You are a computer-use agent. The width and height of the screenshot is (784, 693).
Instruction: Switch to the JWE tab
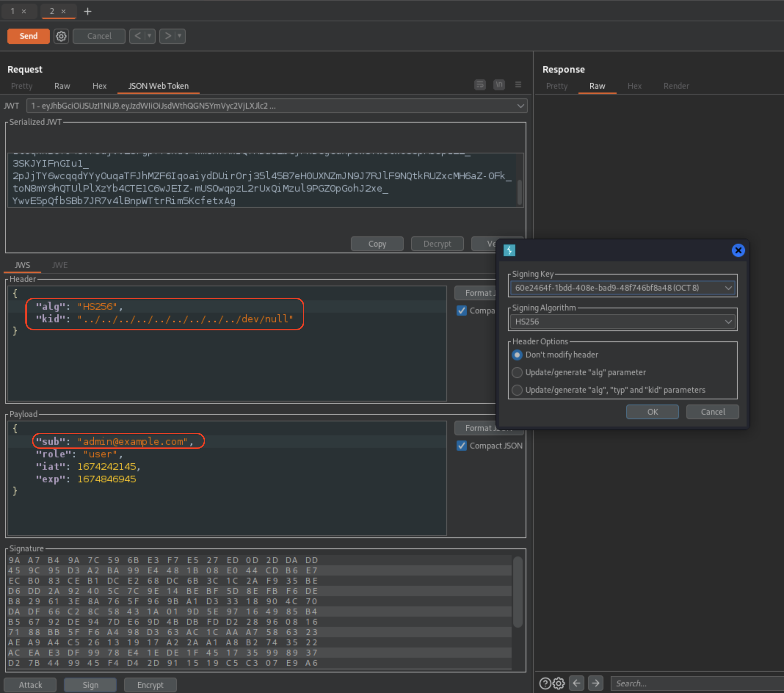[60, 265]
